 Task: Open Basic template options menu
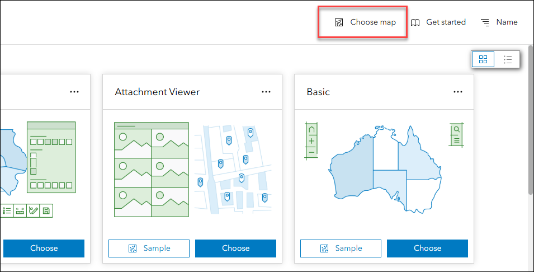(458, 92)
